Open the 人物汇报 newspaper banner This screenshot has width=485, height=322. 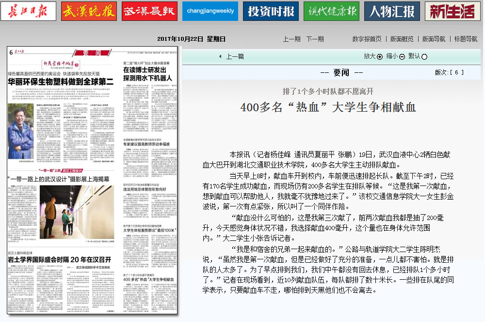(x=392, y=11)
